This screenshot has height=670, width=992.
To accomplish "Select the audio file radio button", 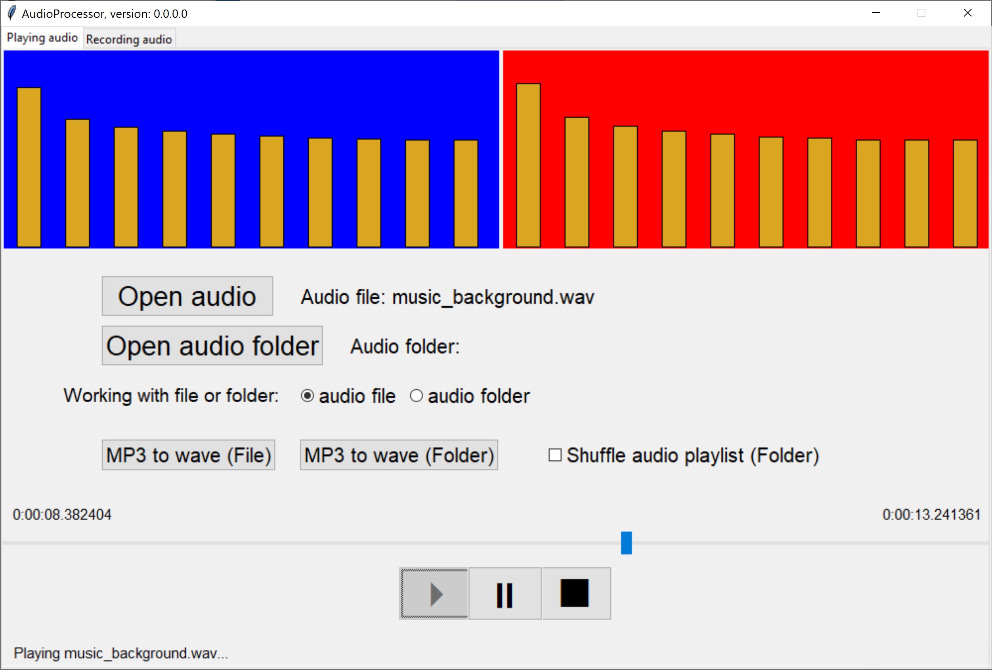I will (x=307, y=396).
